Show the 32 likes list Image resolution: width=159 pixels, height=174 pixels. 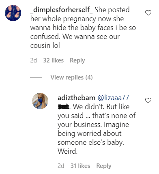coord(54,60)
